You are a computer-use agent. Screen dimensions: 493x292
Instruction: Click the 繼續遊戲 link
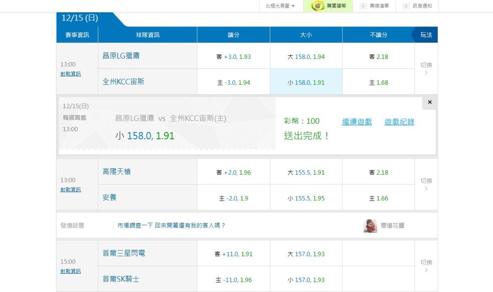click(357, 122)
